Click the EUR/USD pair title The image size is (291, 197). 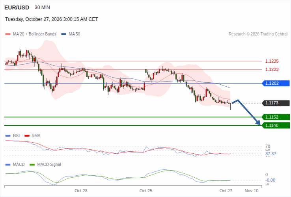(17, 7)
